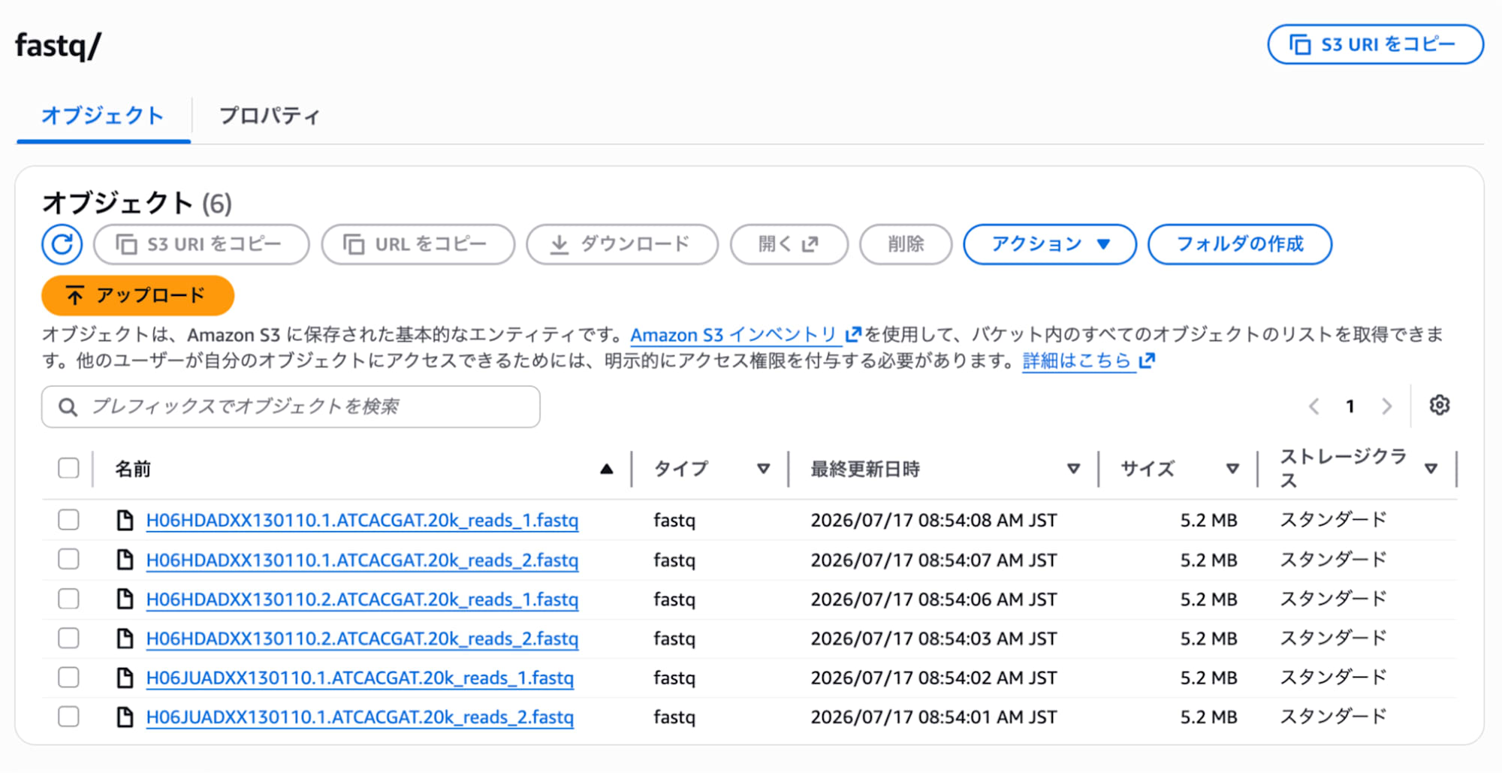The height and width of the screenshot is (773, 1502).
Task: Click external link icon after Amazon S3 インベントリ
Action: pyautogui.click(x=853, y=335)
